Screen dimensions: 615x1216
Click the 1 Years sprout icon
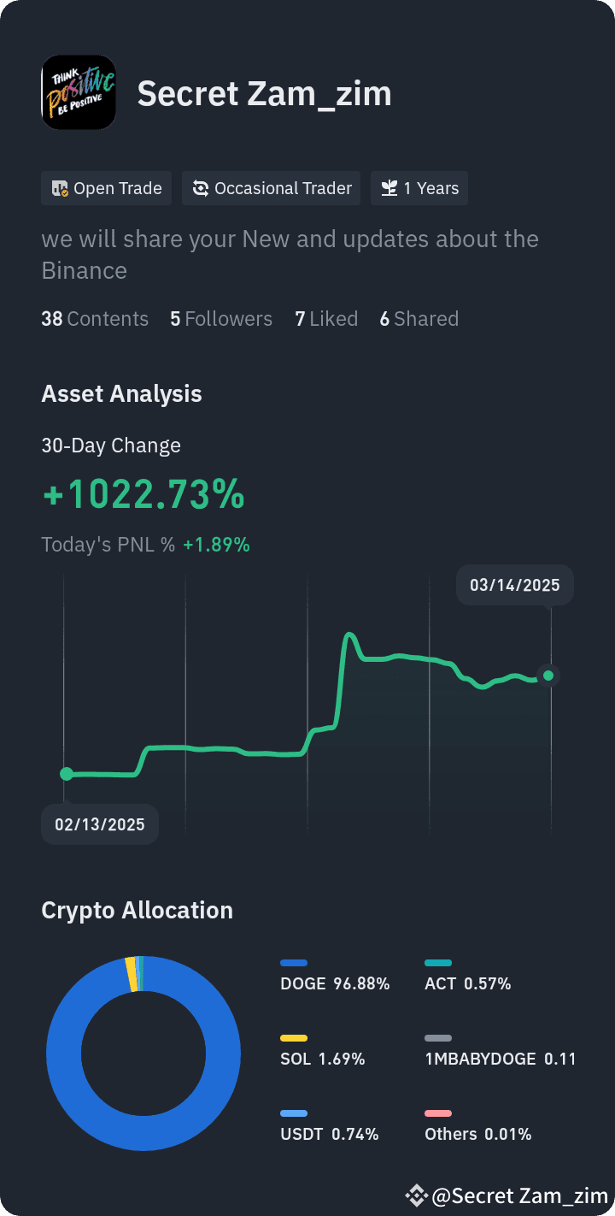point(389,188)
